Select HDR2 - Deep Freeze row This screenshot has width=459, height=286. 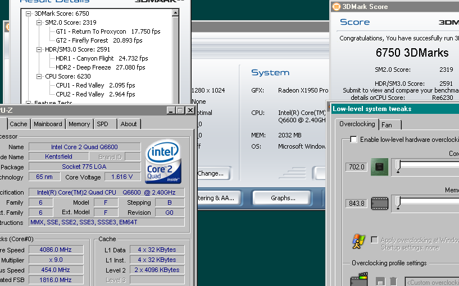pos(100,67)
